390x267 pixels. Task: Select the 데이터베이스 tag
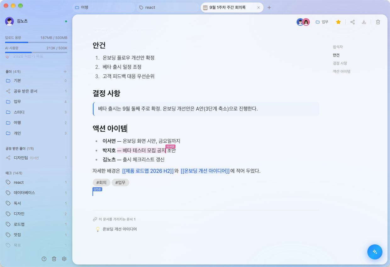36,193
